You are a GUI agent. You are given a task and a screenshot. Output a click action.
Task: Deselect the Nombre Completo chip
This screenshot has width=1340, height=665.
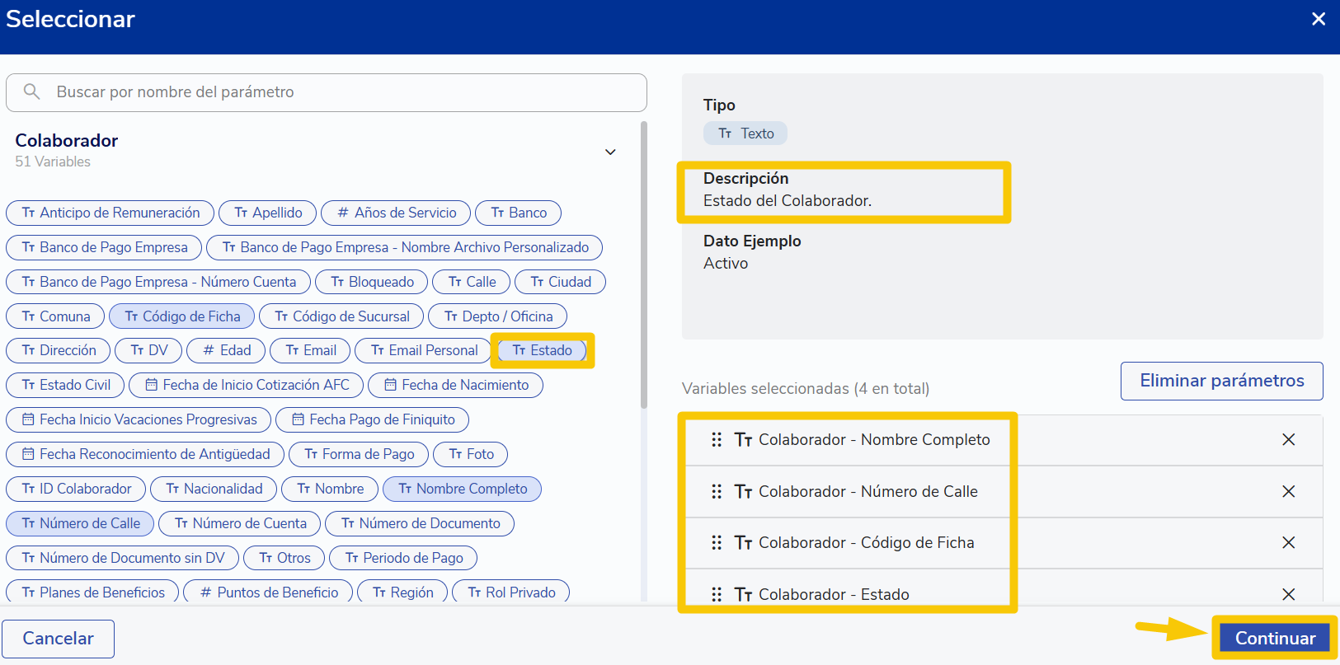point(462,489)
